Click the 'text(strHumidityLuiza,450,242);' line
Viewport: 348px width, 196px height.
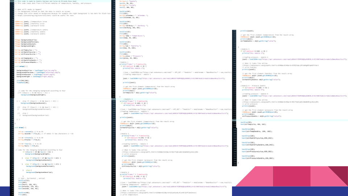(257, 138)
